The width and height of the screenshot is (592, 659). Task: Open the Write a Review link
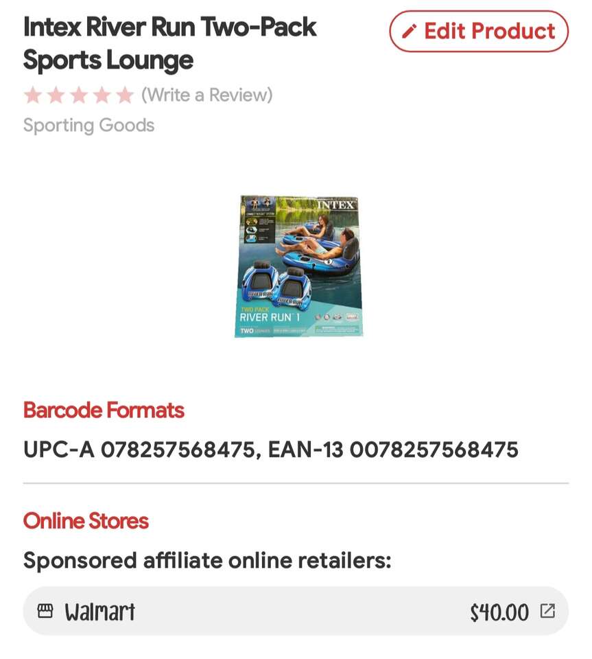pyautogui.click(x=206, y=95)
